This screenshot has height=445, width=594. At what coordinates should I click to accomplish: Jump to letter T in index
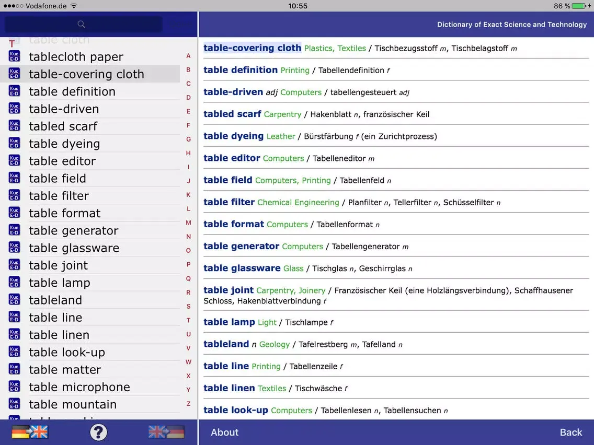pyautogui.click(x=188, y=321)
